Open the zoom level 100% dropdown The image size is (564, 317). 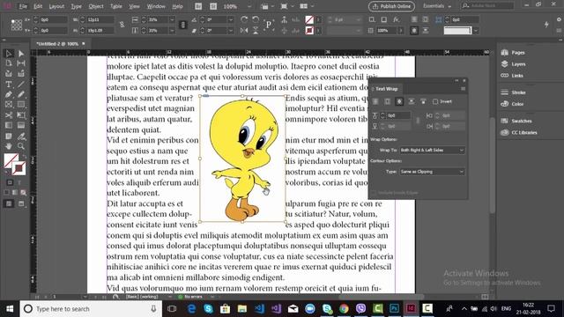click(249, 6)
